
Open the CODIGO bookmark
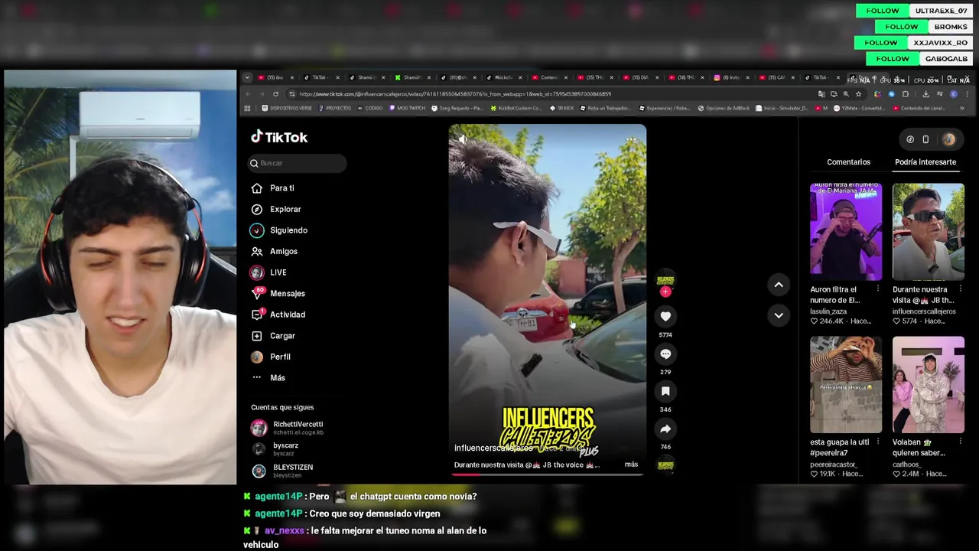pyautogui.click(x=370, y=108)
